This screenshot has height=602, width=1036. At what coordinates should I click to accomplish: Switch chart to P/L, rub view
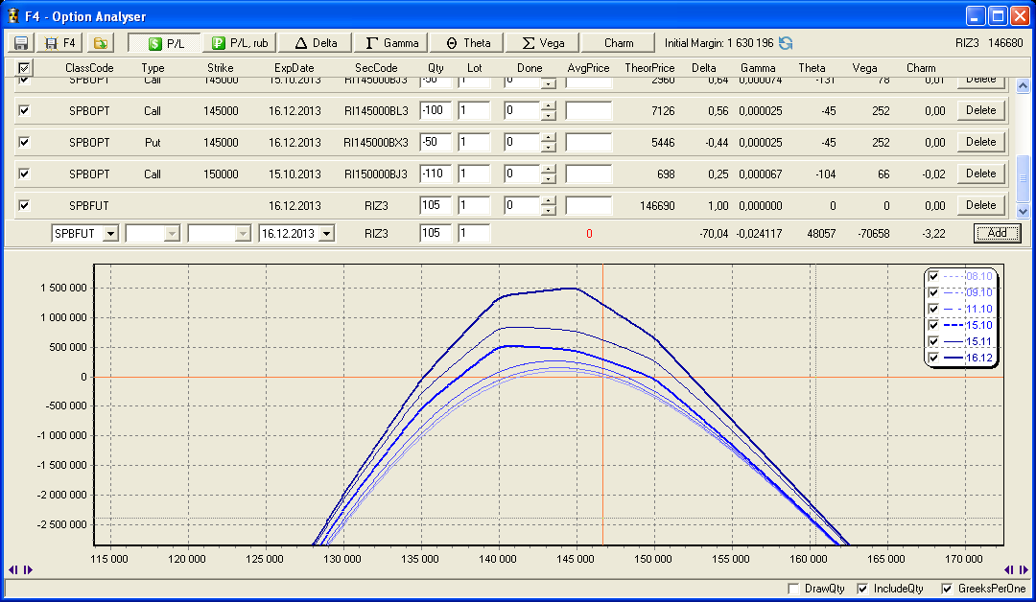(239, 43)
